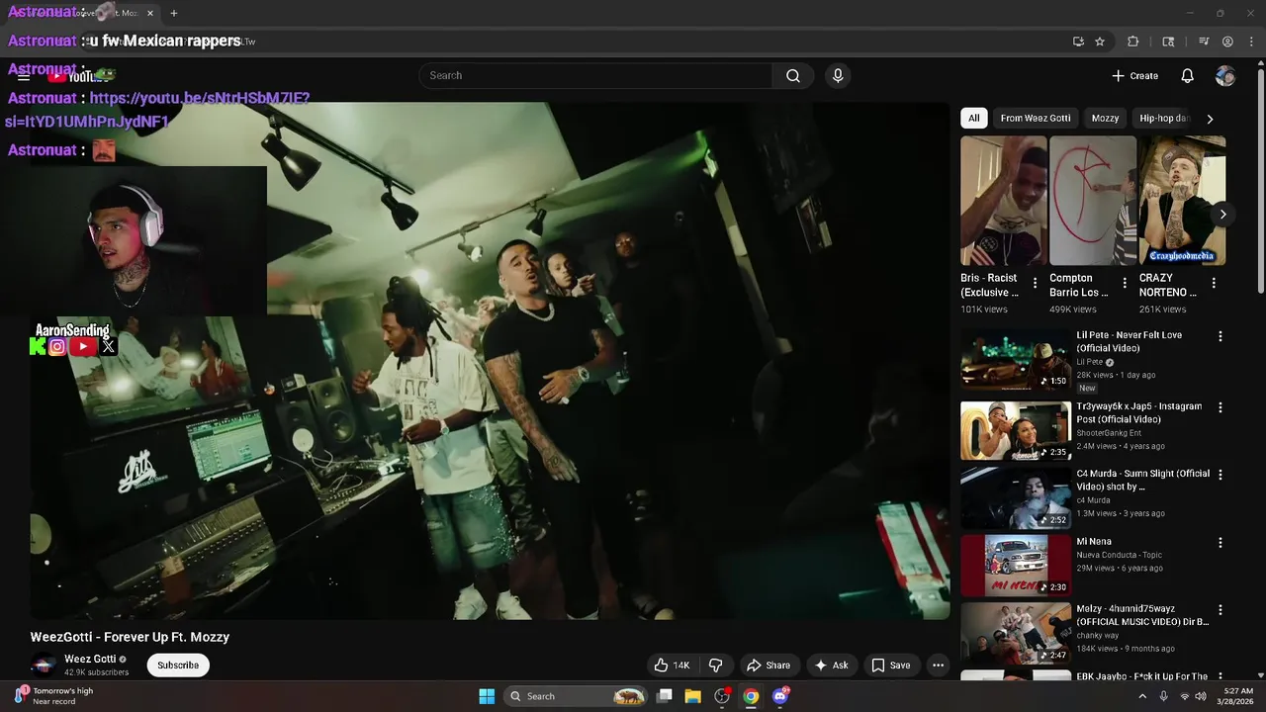This screenshot has height=712, width=1266.
Task: Focus the YouTube search field
Action: (x=595, y=76)
